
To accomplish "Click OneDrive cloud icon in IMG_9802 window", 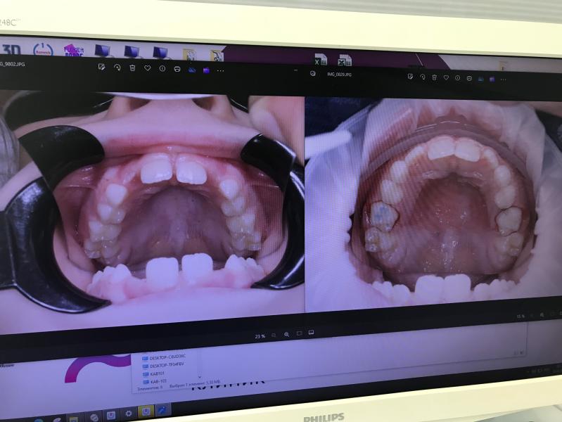I will (x=192, y=70).
